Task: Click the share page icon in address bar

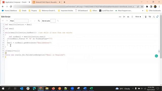Action: coord(138,7)
